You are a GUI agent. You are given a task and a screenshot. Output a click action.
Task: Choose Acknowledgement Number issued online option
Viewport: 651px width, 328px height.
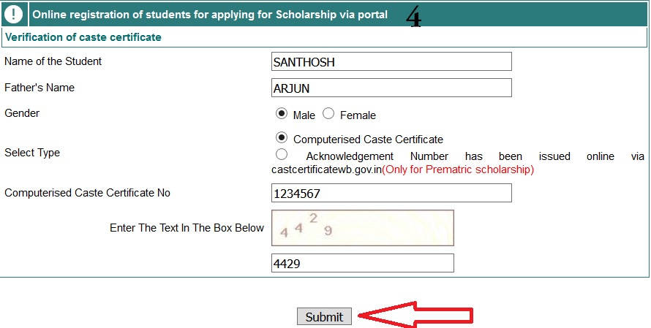pos(282,155)
